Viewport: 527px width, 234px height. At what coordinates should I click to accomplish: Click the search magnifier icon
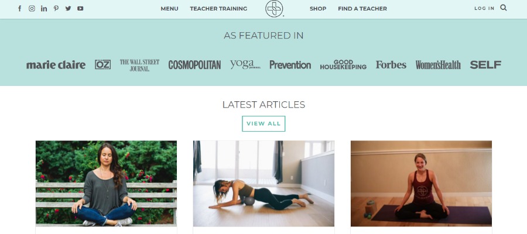(x=503, y=8)
